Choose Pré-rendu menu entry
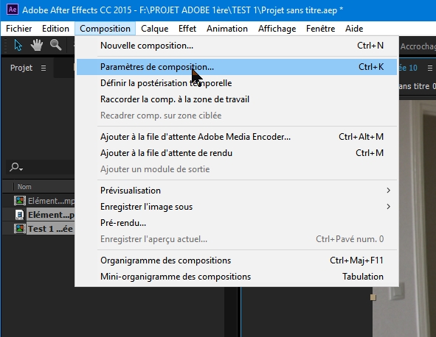The width and height of the screenshot is (436, 337). (x=237, y=223)
